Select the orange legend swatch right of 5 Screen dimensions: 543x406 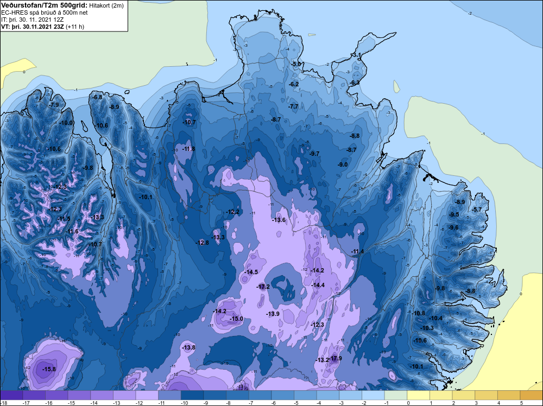point(532,395)
